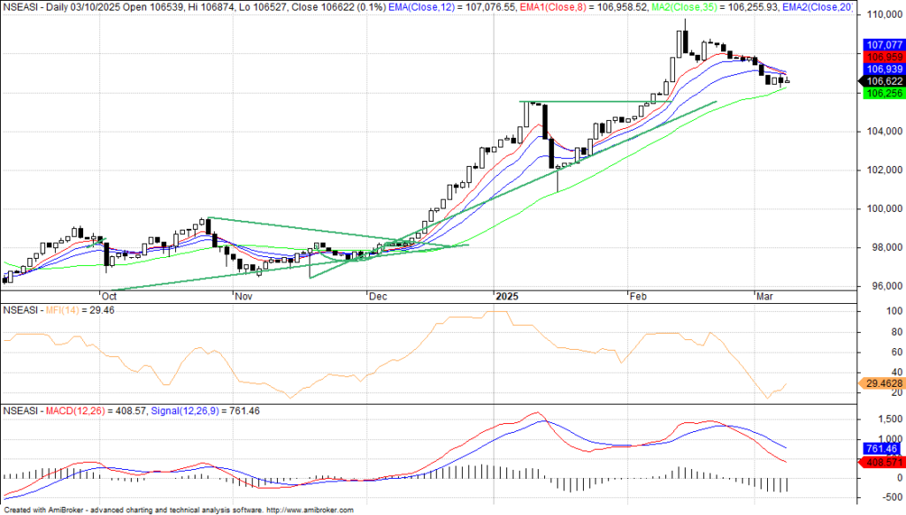Click the black 106,622 last price label
The height and width of the screenshot is (515, 906).
[881, 80]
